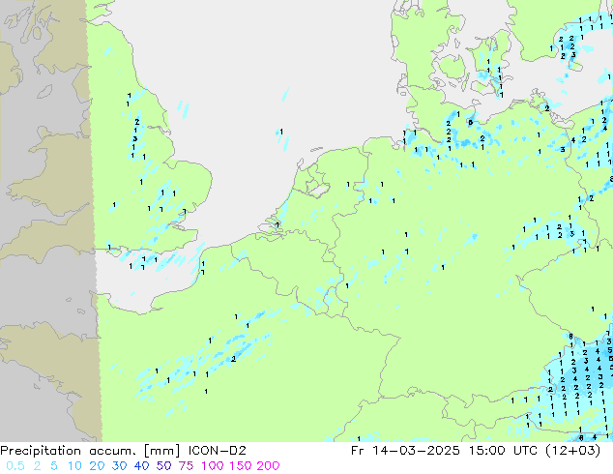Select the 40 legend value
This screenshot has height=474, width=613.
pos(141,466)
